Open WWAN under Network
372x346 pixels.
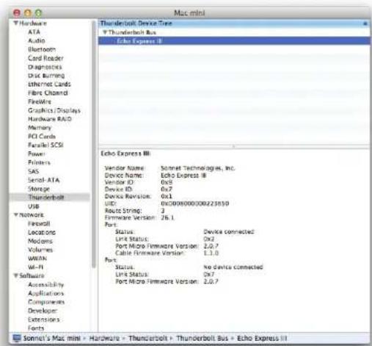click(37, 259)
